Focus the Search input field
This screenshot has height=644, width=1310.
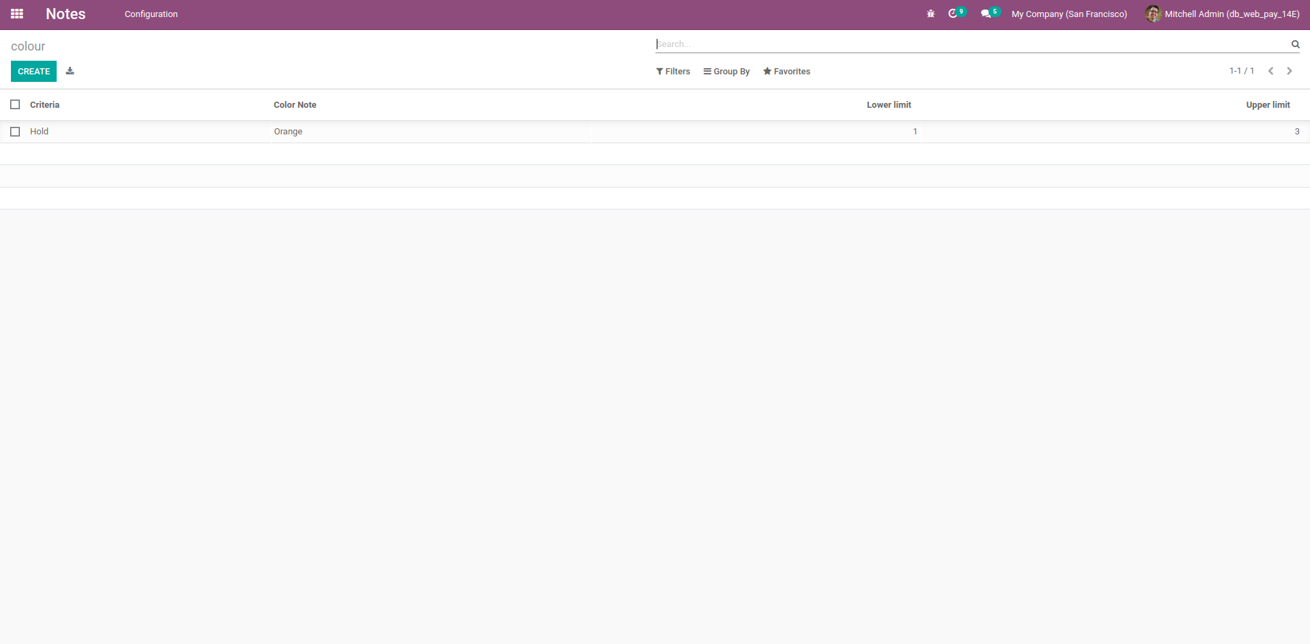[972, 44]
